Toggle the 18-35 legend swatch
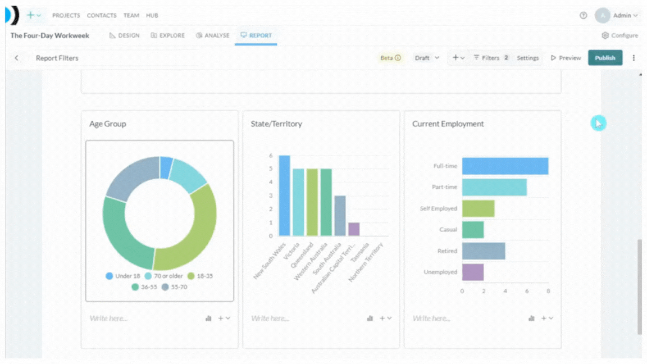Viewport: 647px width, 364px height. pyautogui.click(x=191, y=276)
